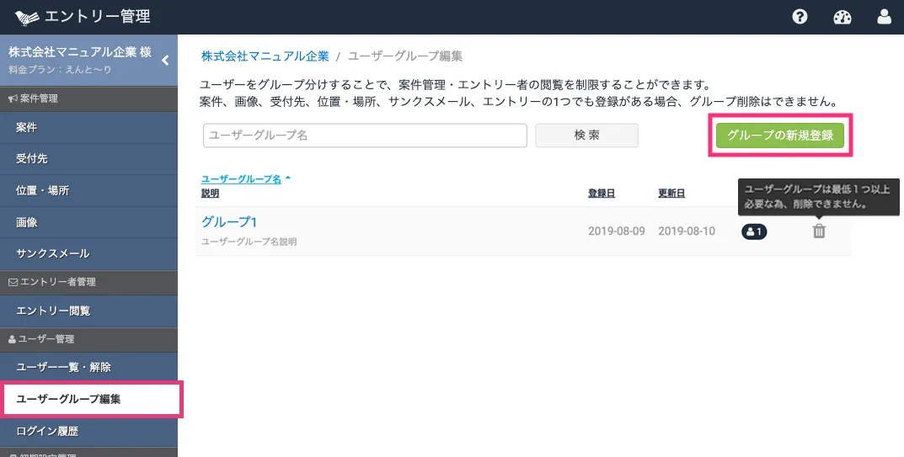This screenshot has height=457, width=904.
Task: Click the 検索 button
Action: (586, 136)
